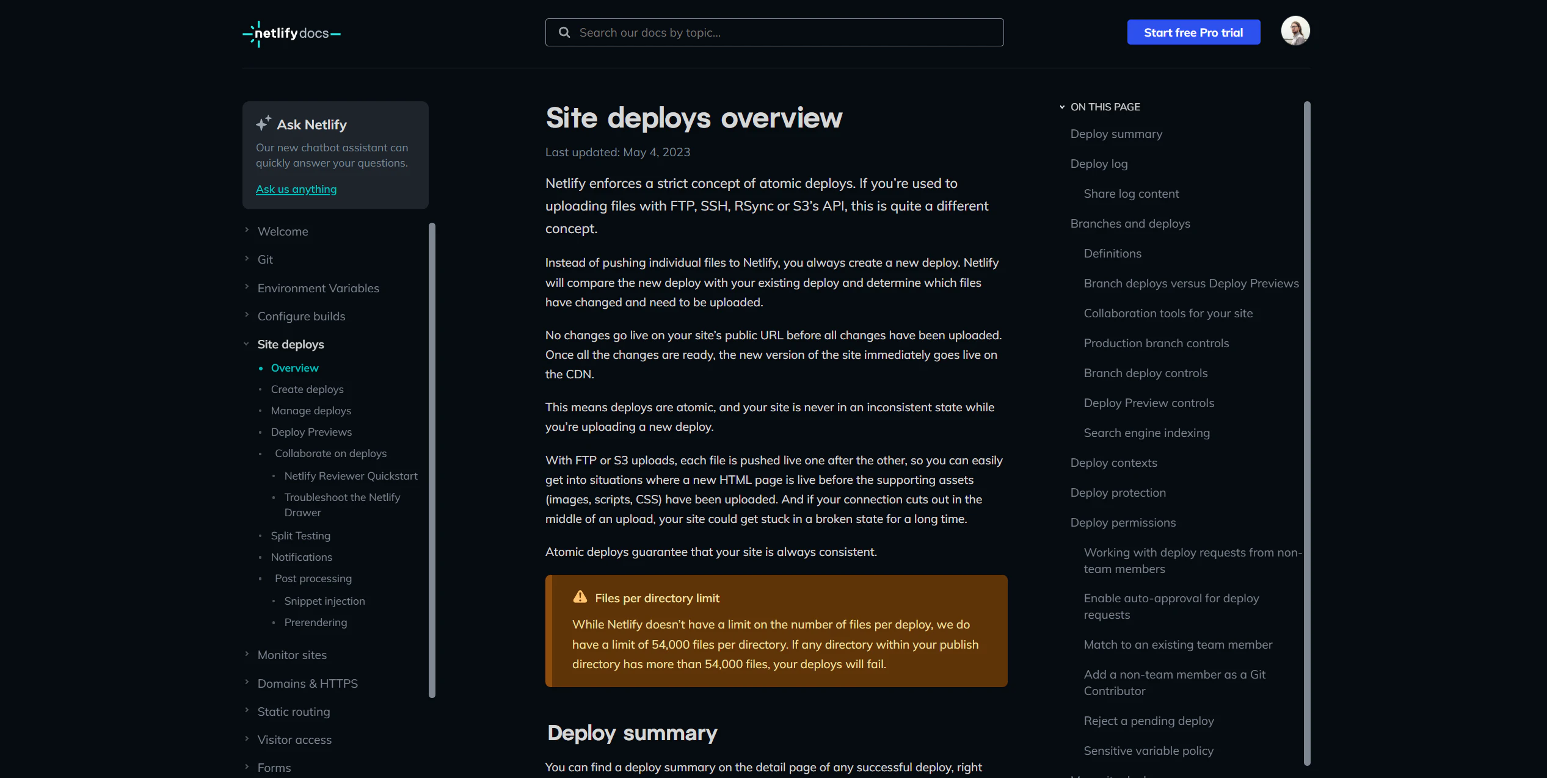Open Netlify Reviewer Quickstart
1547x778 pixels.
[351, 476]
